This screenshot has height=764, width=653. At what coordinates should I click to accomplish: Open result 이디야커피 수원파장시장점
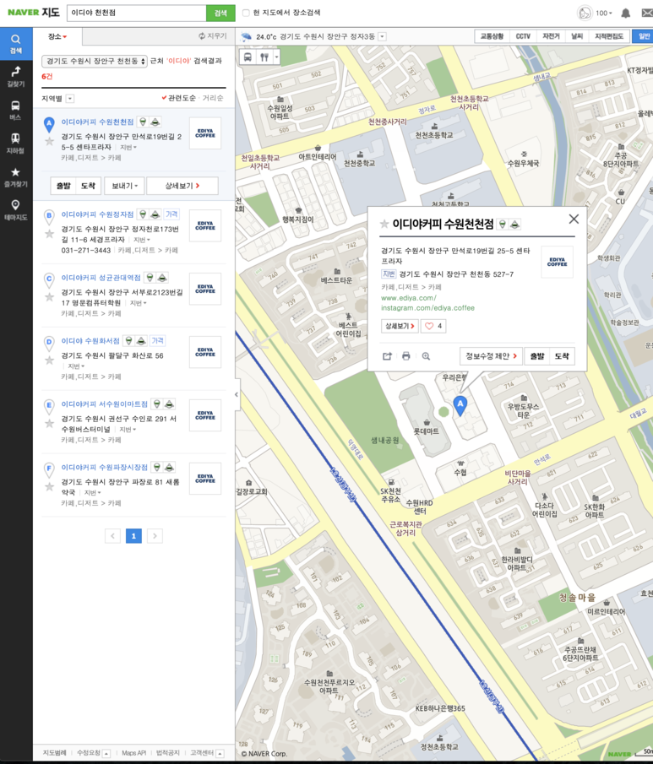105,468
